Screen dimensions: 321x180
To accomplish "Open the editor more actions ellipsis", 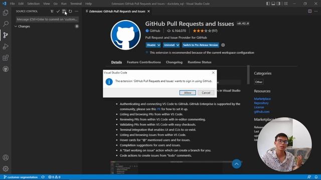I will (x=316, y=11).
